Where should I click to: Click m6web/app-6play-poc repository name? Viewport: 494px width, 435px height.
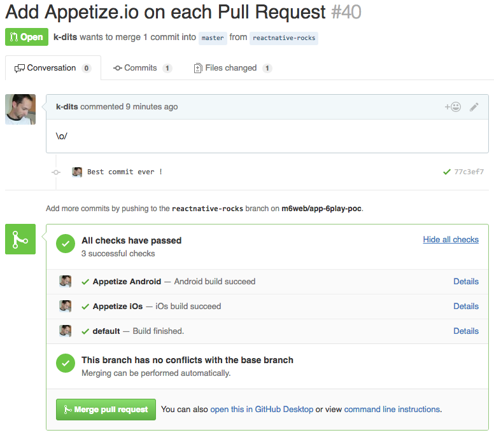point(321,209)
